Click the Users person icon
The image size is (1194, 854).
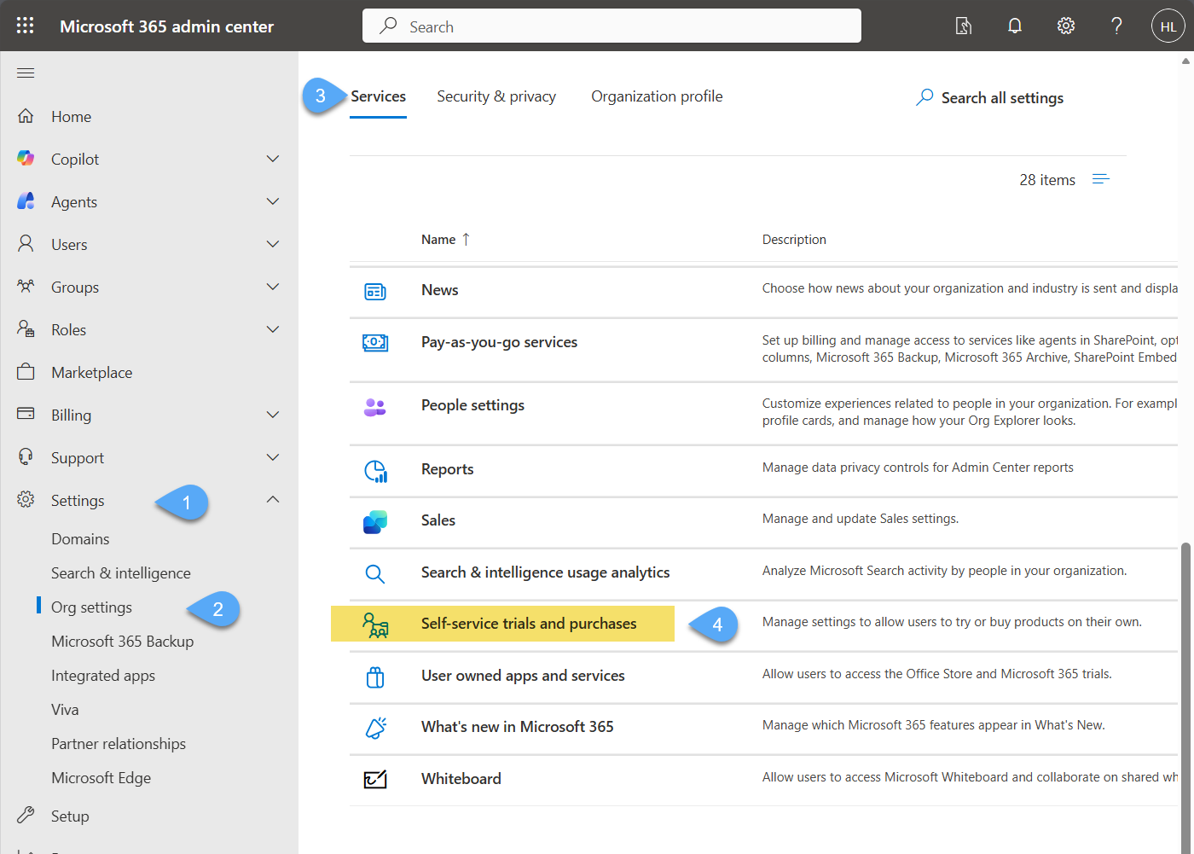tap(26, 244)
